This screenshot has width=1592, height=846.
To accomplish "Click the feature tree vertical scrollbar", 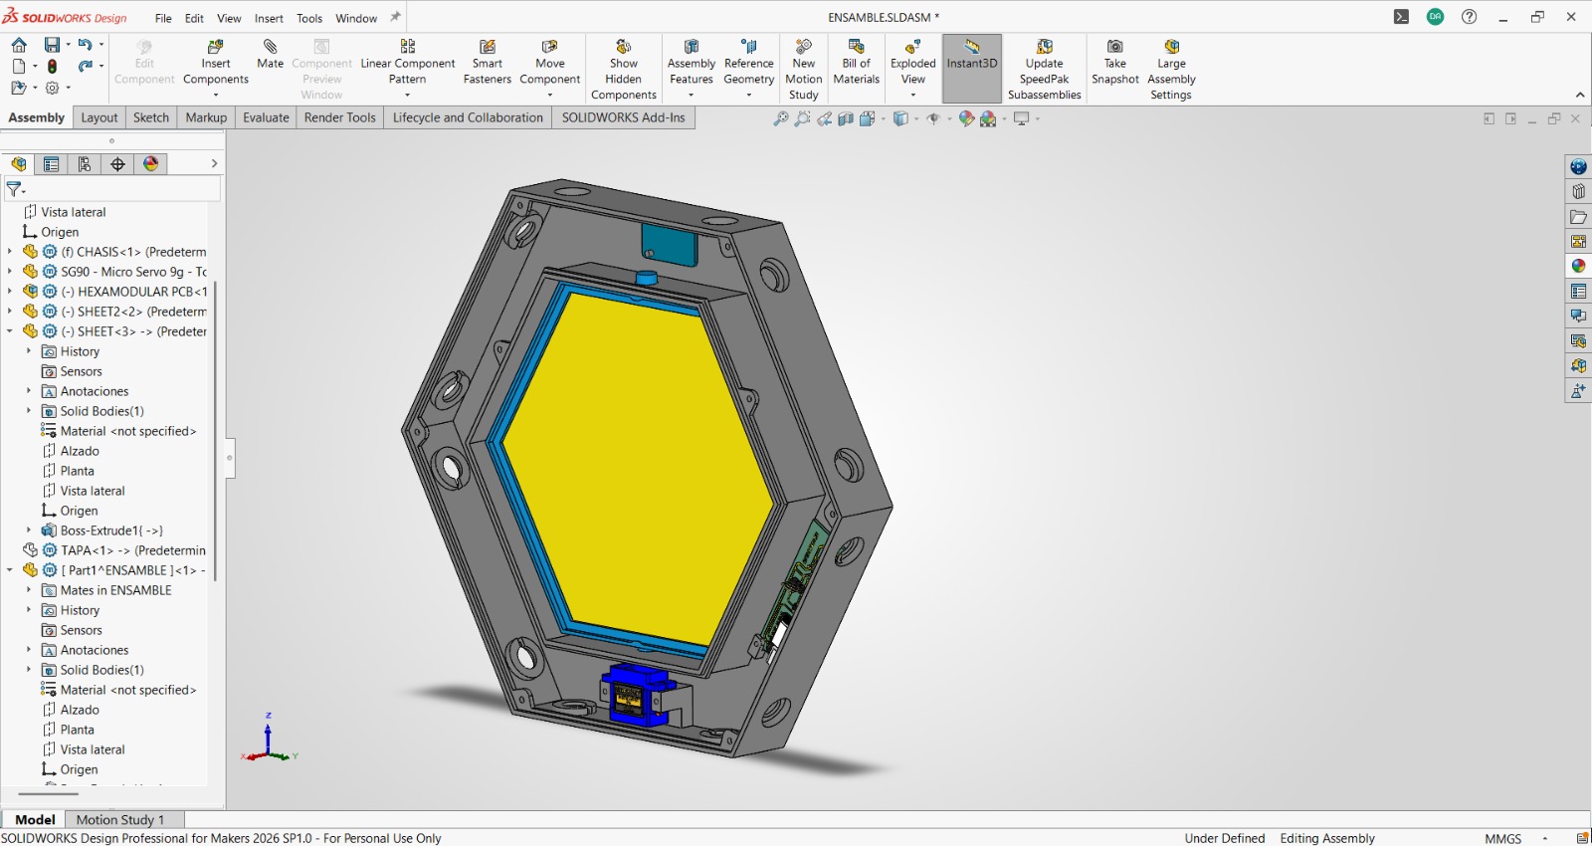I will (x=215, y=431).
